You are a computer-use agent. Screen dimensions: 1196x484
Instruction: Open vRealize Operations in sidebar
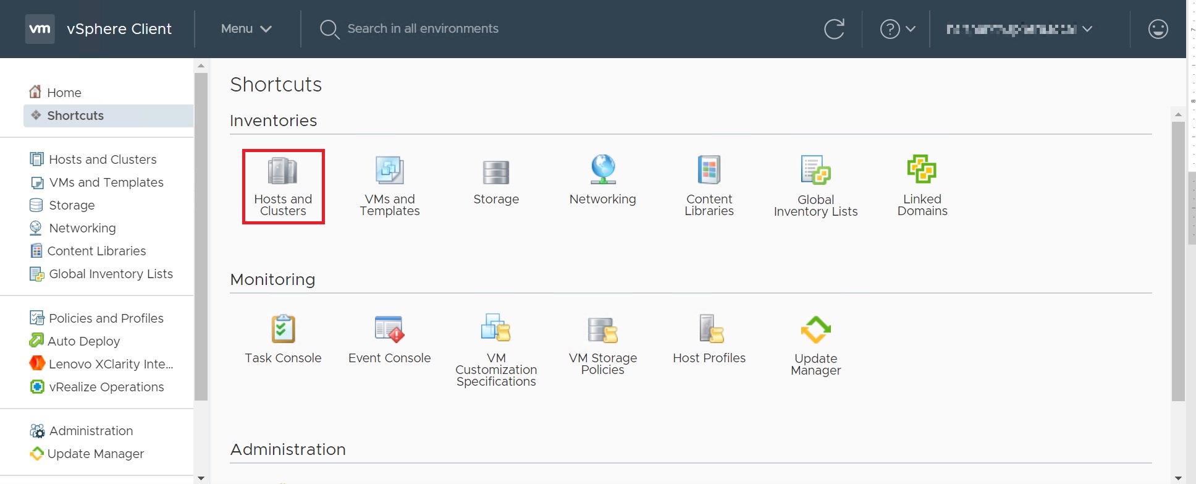[97, 387]
